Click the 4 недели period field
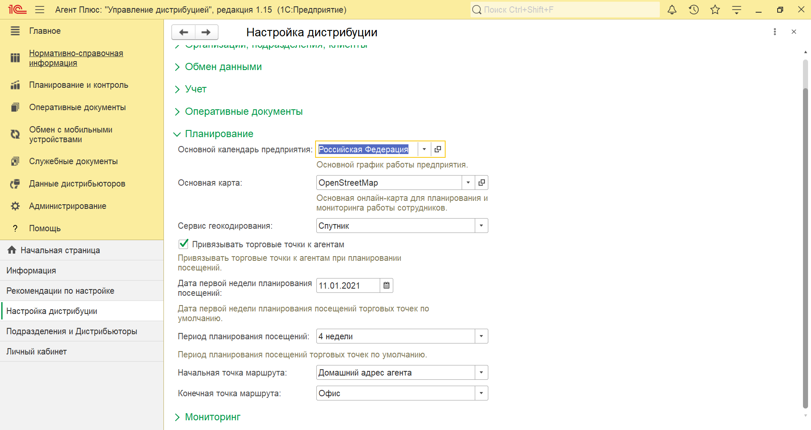 pos(396,336)
